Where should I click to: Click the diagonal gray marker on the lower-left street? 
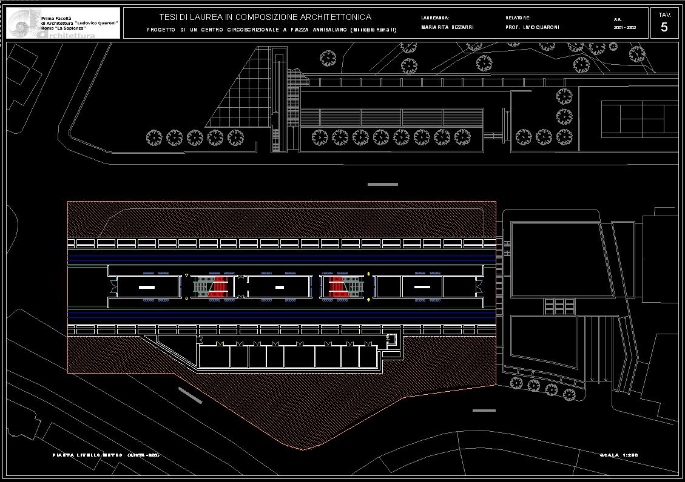click(191, 395)
